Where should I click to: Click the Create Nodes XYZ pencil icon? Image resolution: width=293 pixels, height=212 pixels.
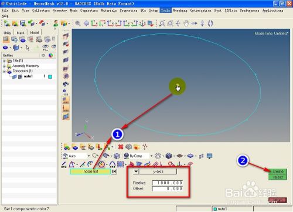pos(64,164)
